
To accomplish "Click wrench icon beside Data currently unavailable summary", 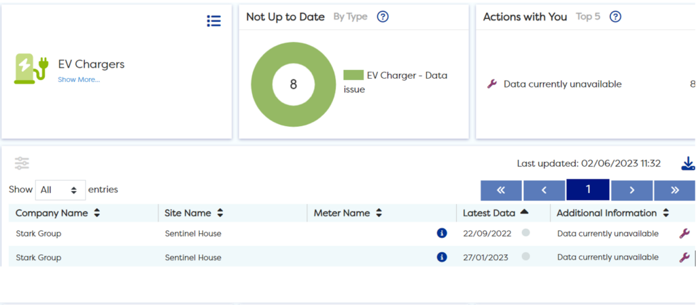I will pos(492,84).
